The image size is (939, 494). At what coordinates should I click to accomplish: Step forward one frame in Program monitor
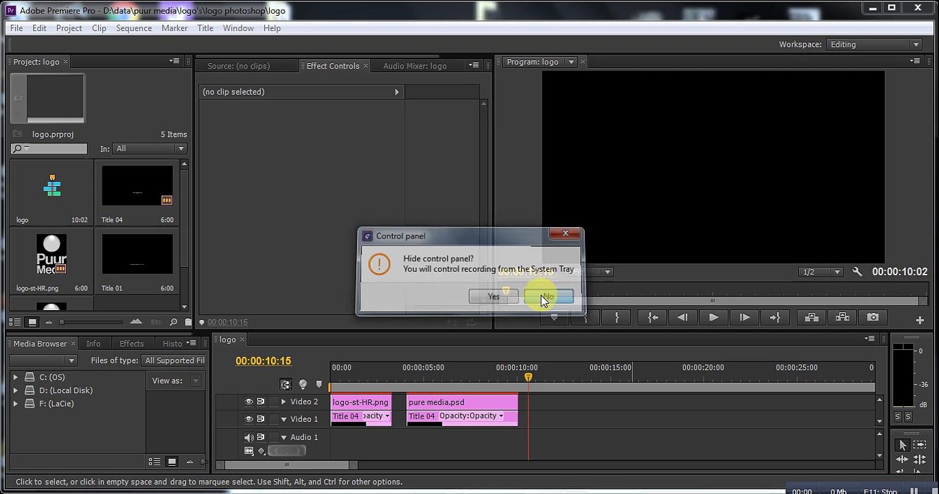pyautogui.click(x=744, y=318)
